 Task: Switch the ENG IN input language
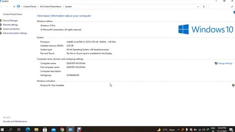pos(213,129)
